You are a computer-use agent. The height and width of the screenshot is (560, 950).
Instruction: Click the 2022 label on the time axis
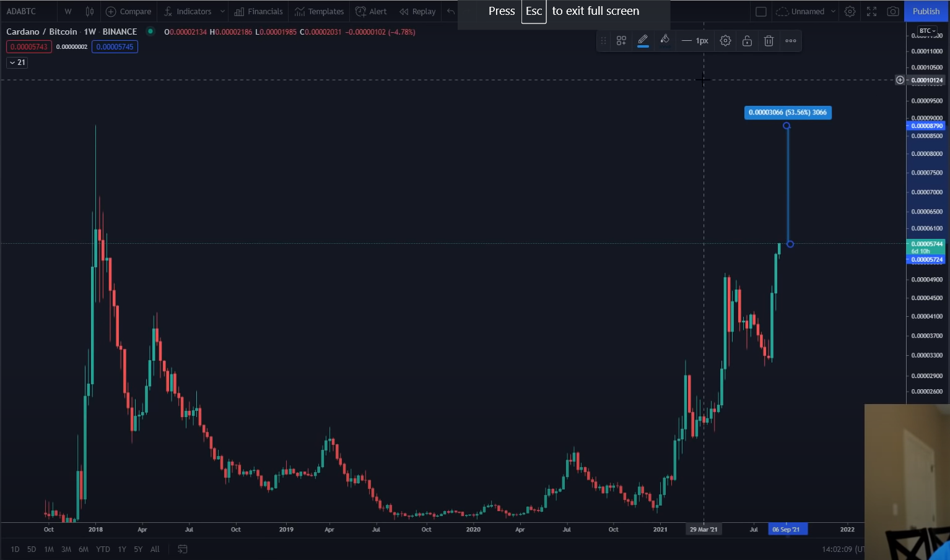(847, 530)
